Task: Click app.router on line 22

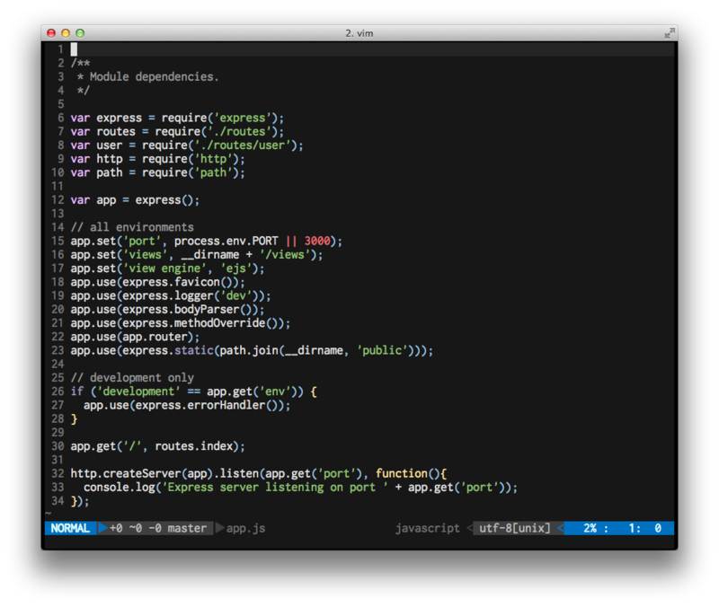Action: point(155,337)
